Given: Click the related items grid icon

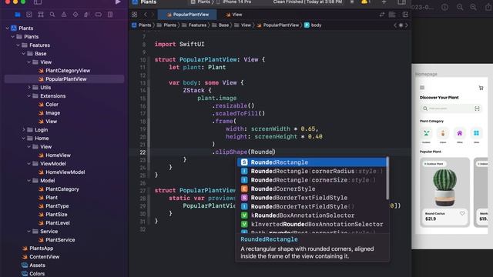Looking at the screenshot, I should click(x=134, y=15).
